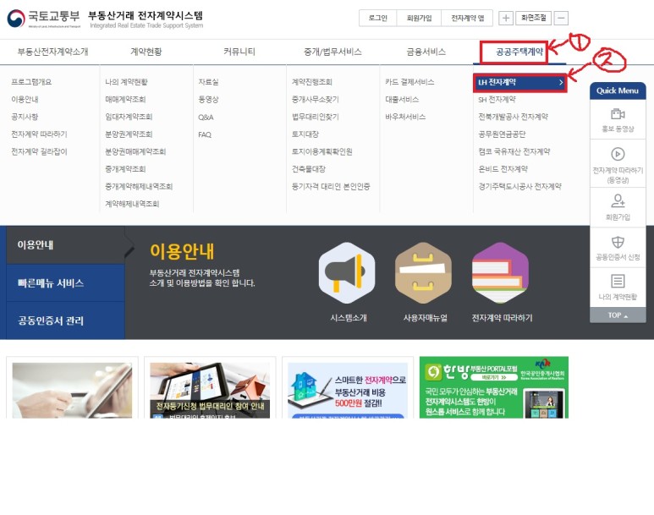Open 건축물대장 link
This screenshot has width=654, height=515.
[308, 169]
